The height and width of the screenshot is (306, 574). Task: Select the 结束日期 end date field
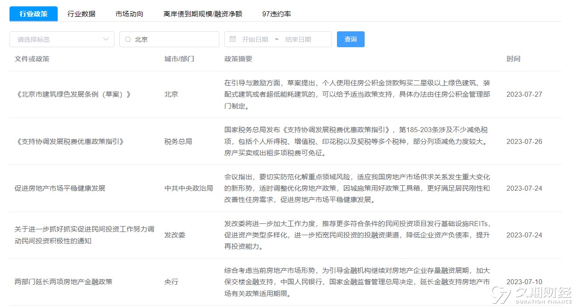(x=298, y=39)
